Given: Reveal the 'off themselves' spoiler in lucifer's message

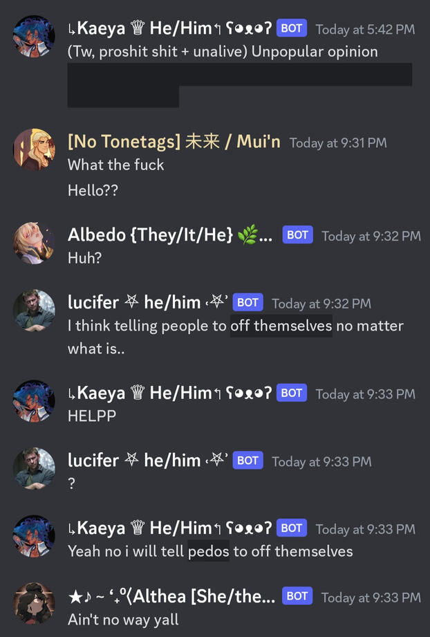Looking at the screenshot, I should tap(281, 326).
